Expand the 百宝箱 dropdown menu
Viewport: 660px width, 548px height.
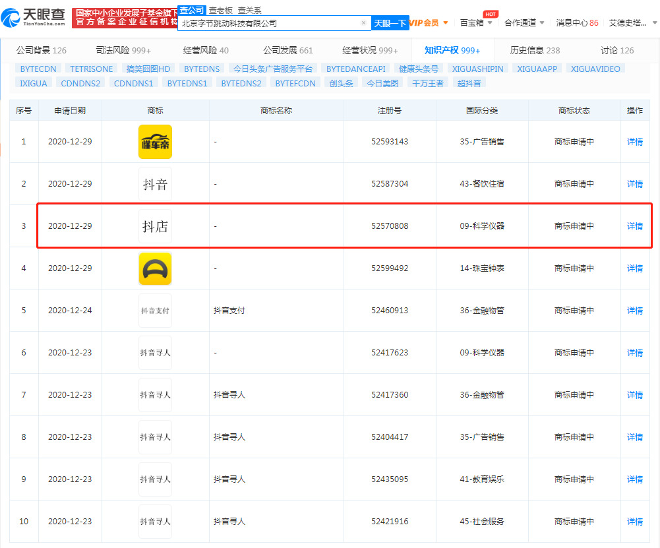(476, 22)
